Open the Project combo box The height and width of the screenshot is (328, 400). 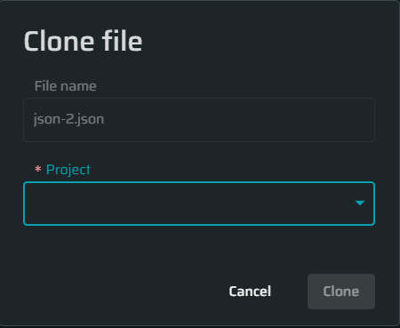pyautogui.click(x=199, y=204)
